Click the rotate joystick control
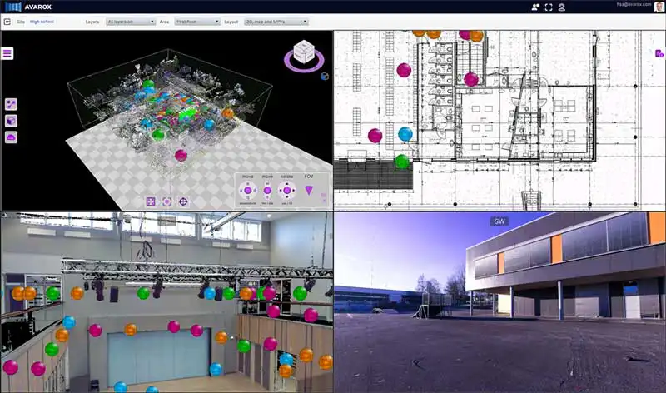This screenshot has height=393, width=666. pyautogui.click(x=287, y=191)
